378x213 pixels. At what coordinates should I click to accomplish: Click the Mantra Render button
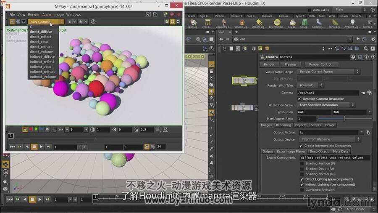coord(269,64)
